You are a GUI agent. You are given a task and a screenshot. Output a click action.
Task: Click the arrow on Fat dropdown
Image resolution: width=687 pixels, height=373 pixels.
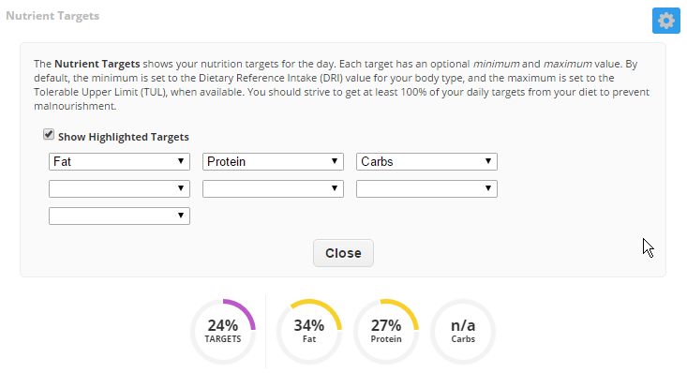(181, 161)
